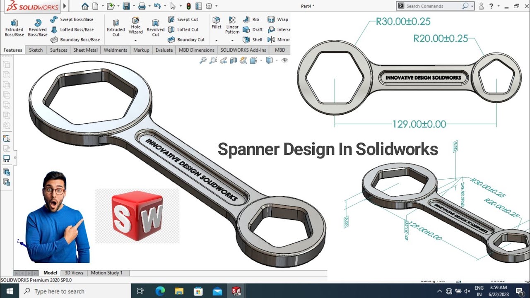
Task: Click Zoom to Fit in view toolbar
Action: coord(203,60)
